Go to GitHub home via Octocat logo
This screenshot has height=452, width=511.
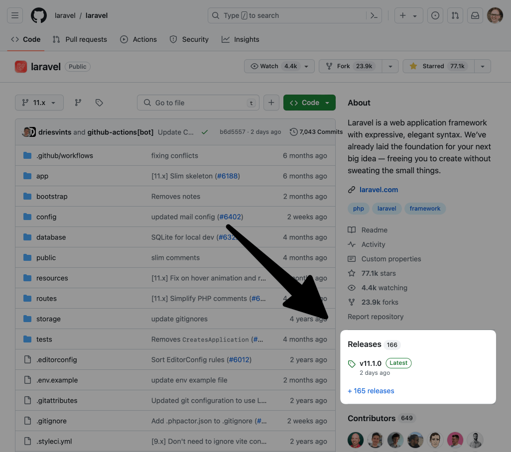point(39,15)
